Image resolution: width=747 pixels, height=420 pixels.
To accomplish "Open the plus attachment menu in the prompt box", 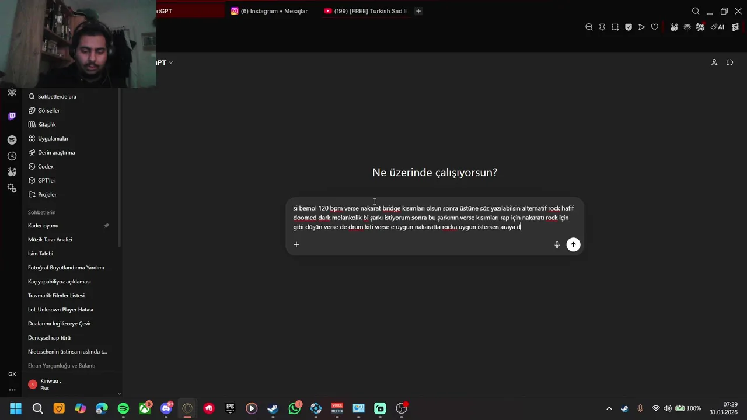I will click(x=296, y=244).
